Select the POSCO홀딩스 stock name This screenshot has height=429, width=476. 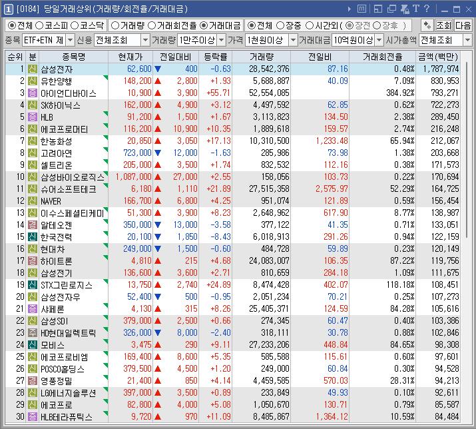point(63,369)
